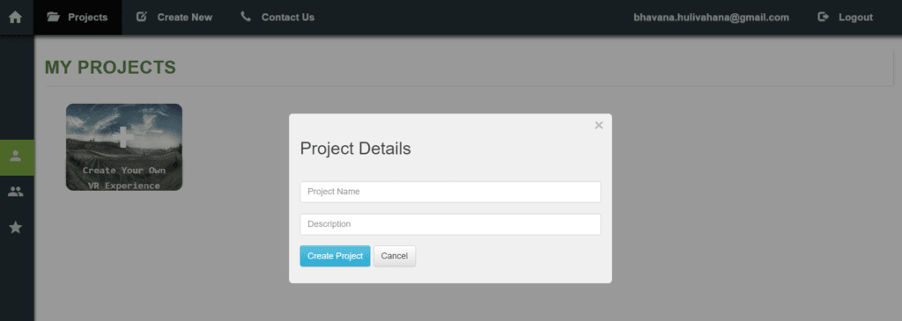Click the pencil edit Create New icon

[x=142, y=17]
